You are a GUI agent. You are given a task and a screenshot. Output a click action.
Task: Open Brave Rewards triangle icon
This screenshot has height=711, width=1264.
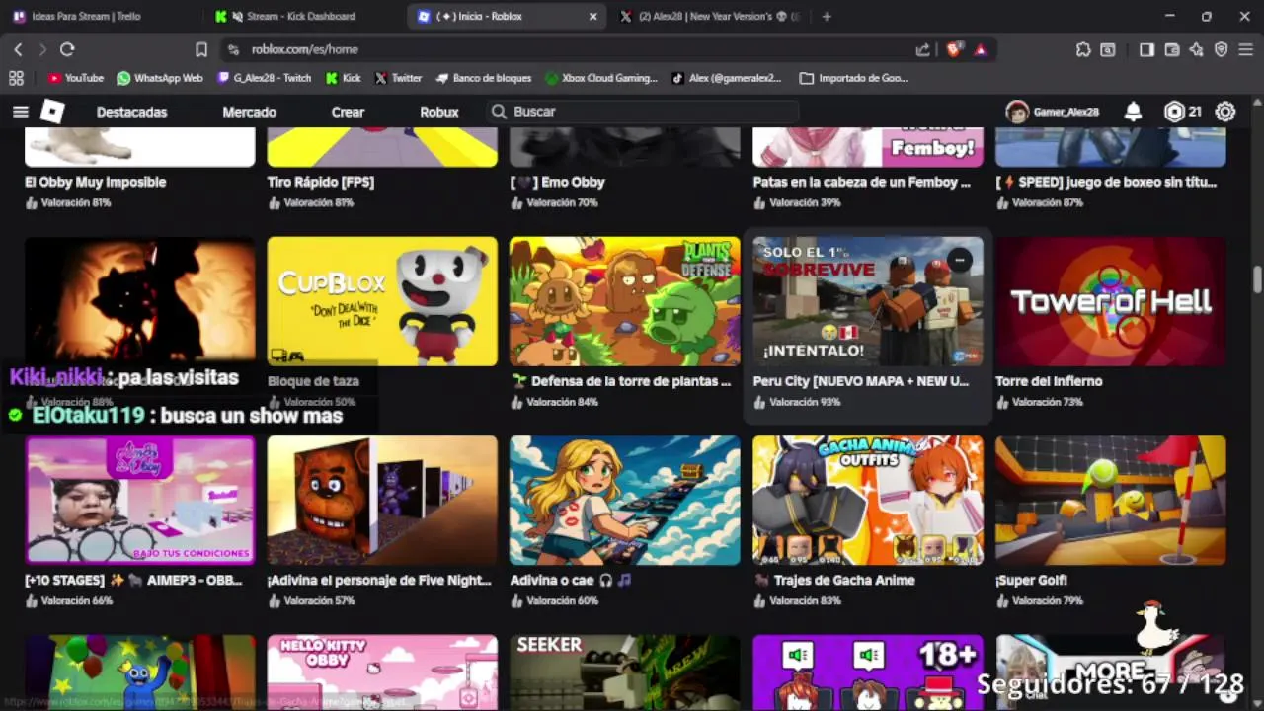pyautogui.click(x=981, y=49)
